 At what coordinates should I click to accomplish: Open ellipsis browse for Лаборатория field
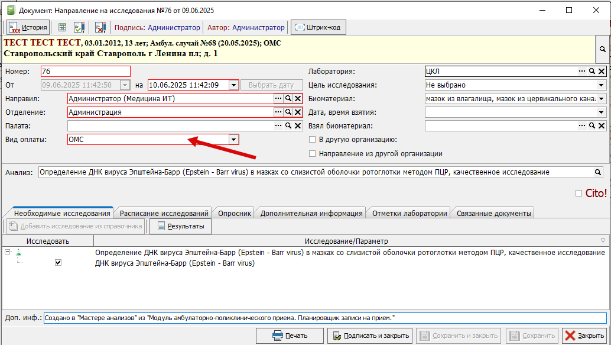[581, 72]
